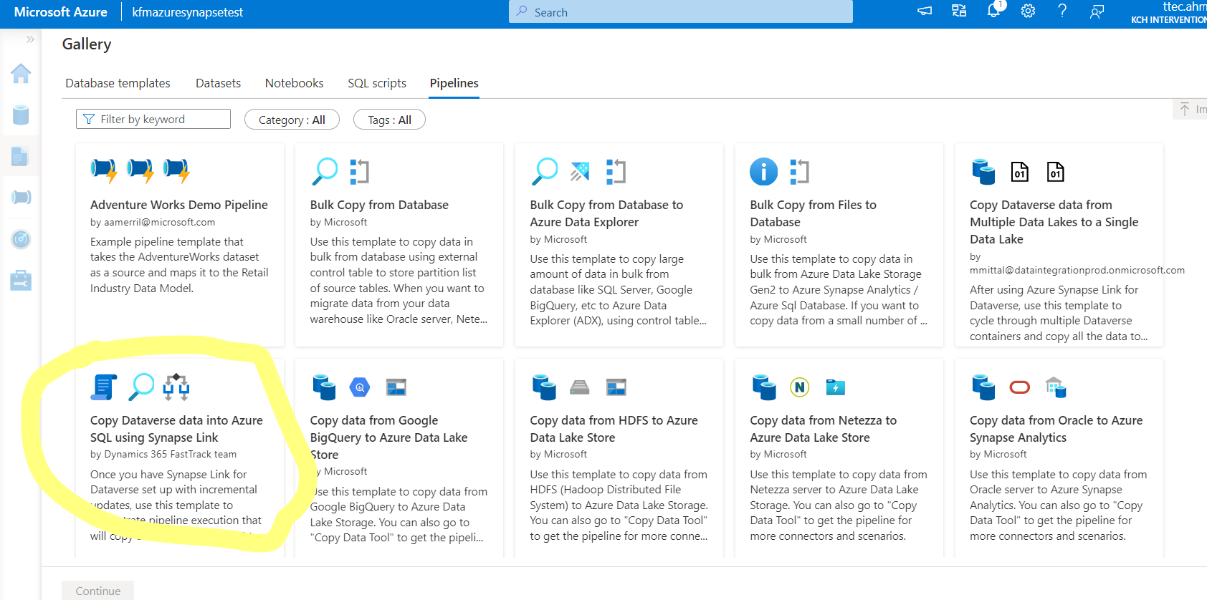Click magnifier lookup icon in Bulk Copy from Database card
Viewport: 1207px width, 600px height.
tap(325, 171)
